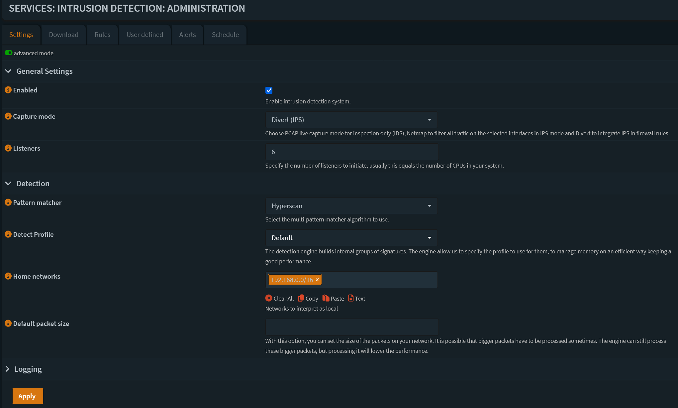
Task: Click the Default packet size field
Action: (351, 327)
